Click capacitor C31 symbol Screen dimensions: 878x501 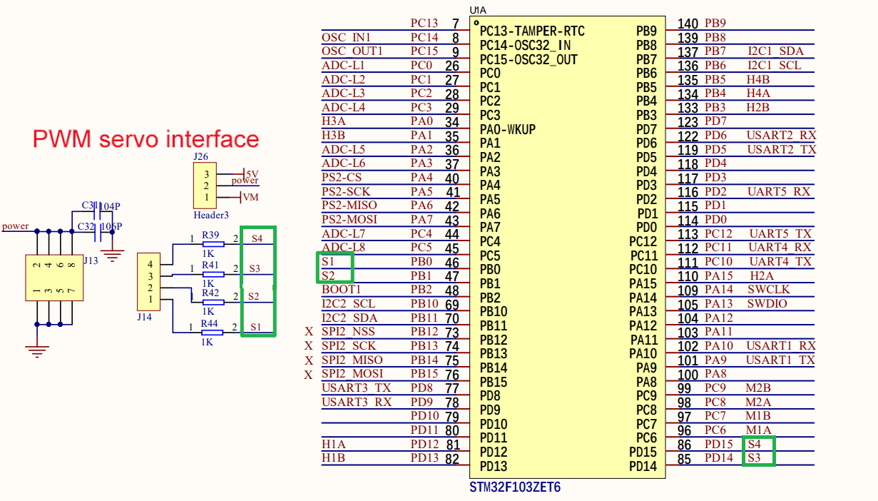(97, 212)
